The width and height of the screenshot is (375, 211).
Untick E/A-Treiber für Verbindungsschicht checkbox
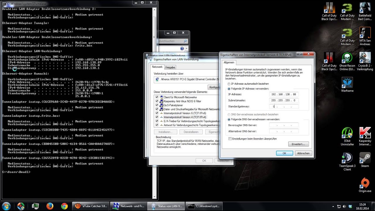coord(157,121)
